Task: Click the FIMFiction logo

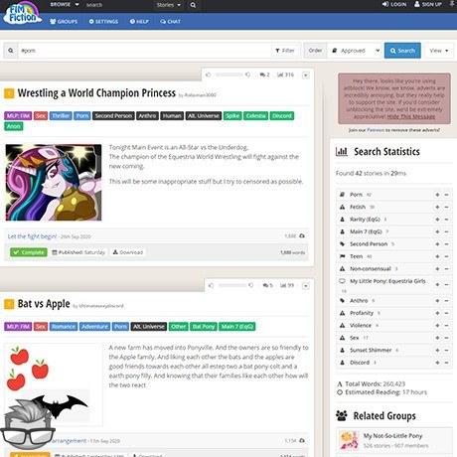Action: [22, 14]
